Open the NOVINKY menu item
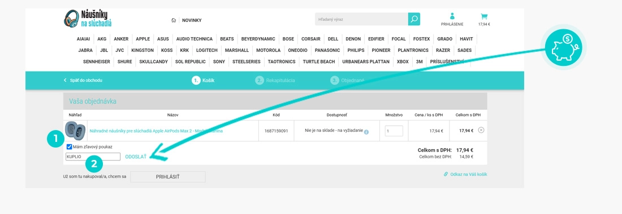This screenshot has width=622, height=214. (x=192, y=20)
